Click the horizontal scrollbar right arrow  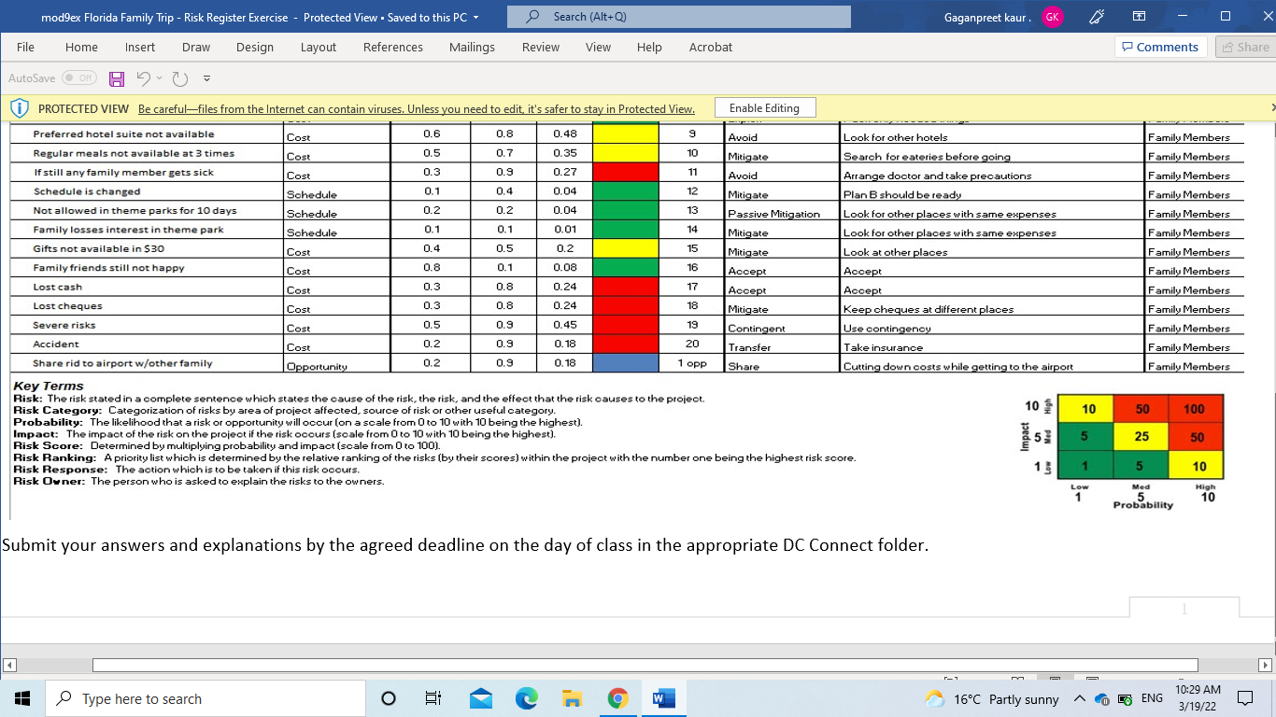pyautogui.click(x=1265, y=666)
